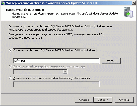Open the existing database server dropdown arrow
The width and height of the screenshot is (137, 106).
click(x=65, y=72)
